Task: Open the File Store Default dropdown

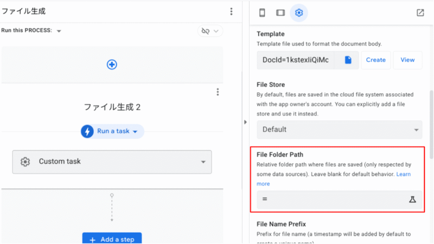Action: (339, 130)
